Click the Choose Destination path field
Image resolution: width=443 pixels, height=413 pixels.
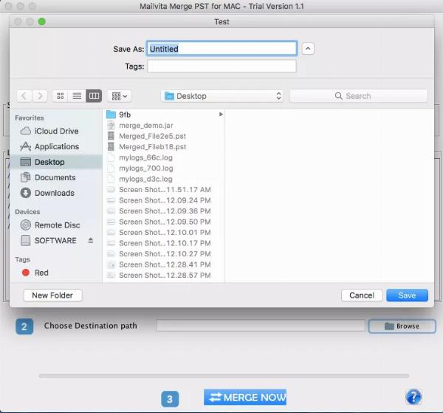click(261, 326)
